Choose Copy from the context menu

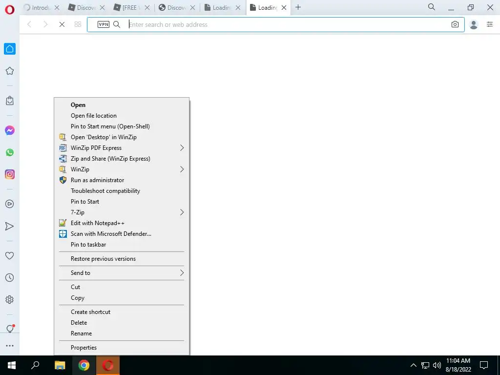[x=122, y=298]
